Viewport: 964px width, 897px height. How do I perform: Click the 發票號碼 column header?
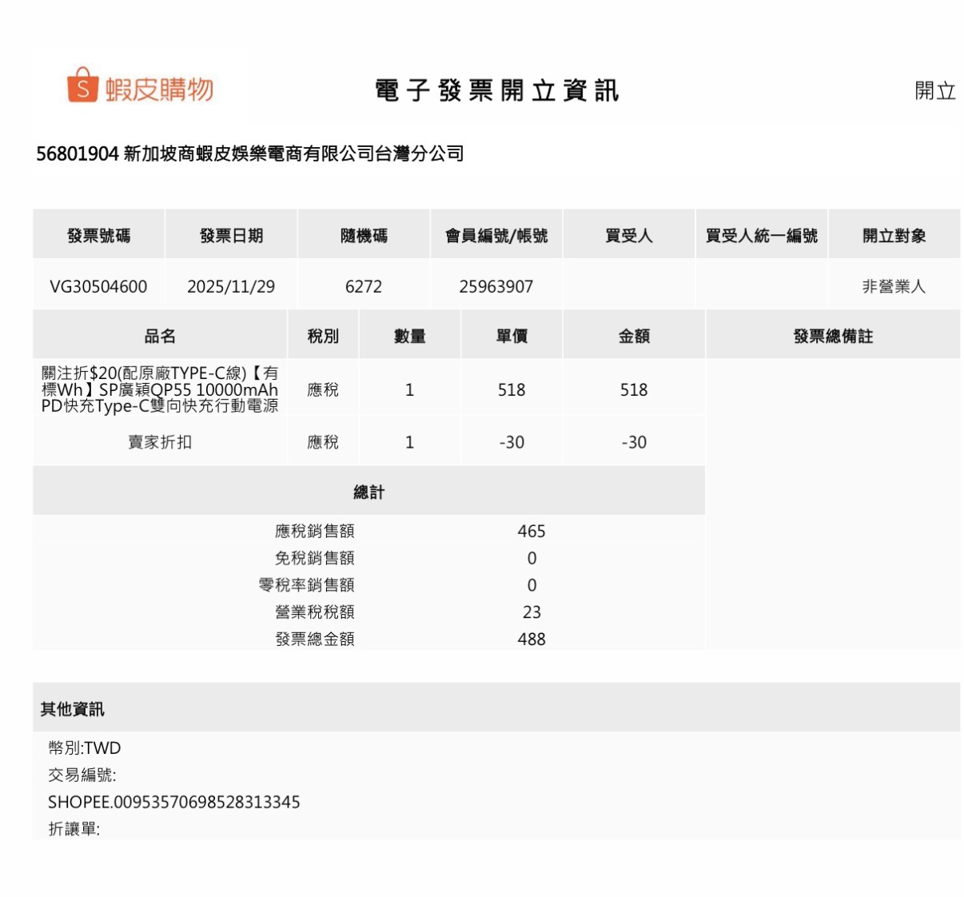(x=98, y=236)
